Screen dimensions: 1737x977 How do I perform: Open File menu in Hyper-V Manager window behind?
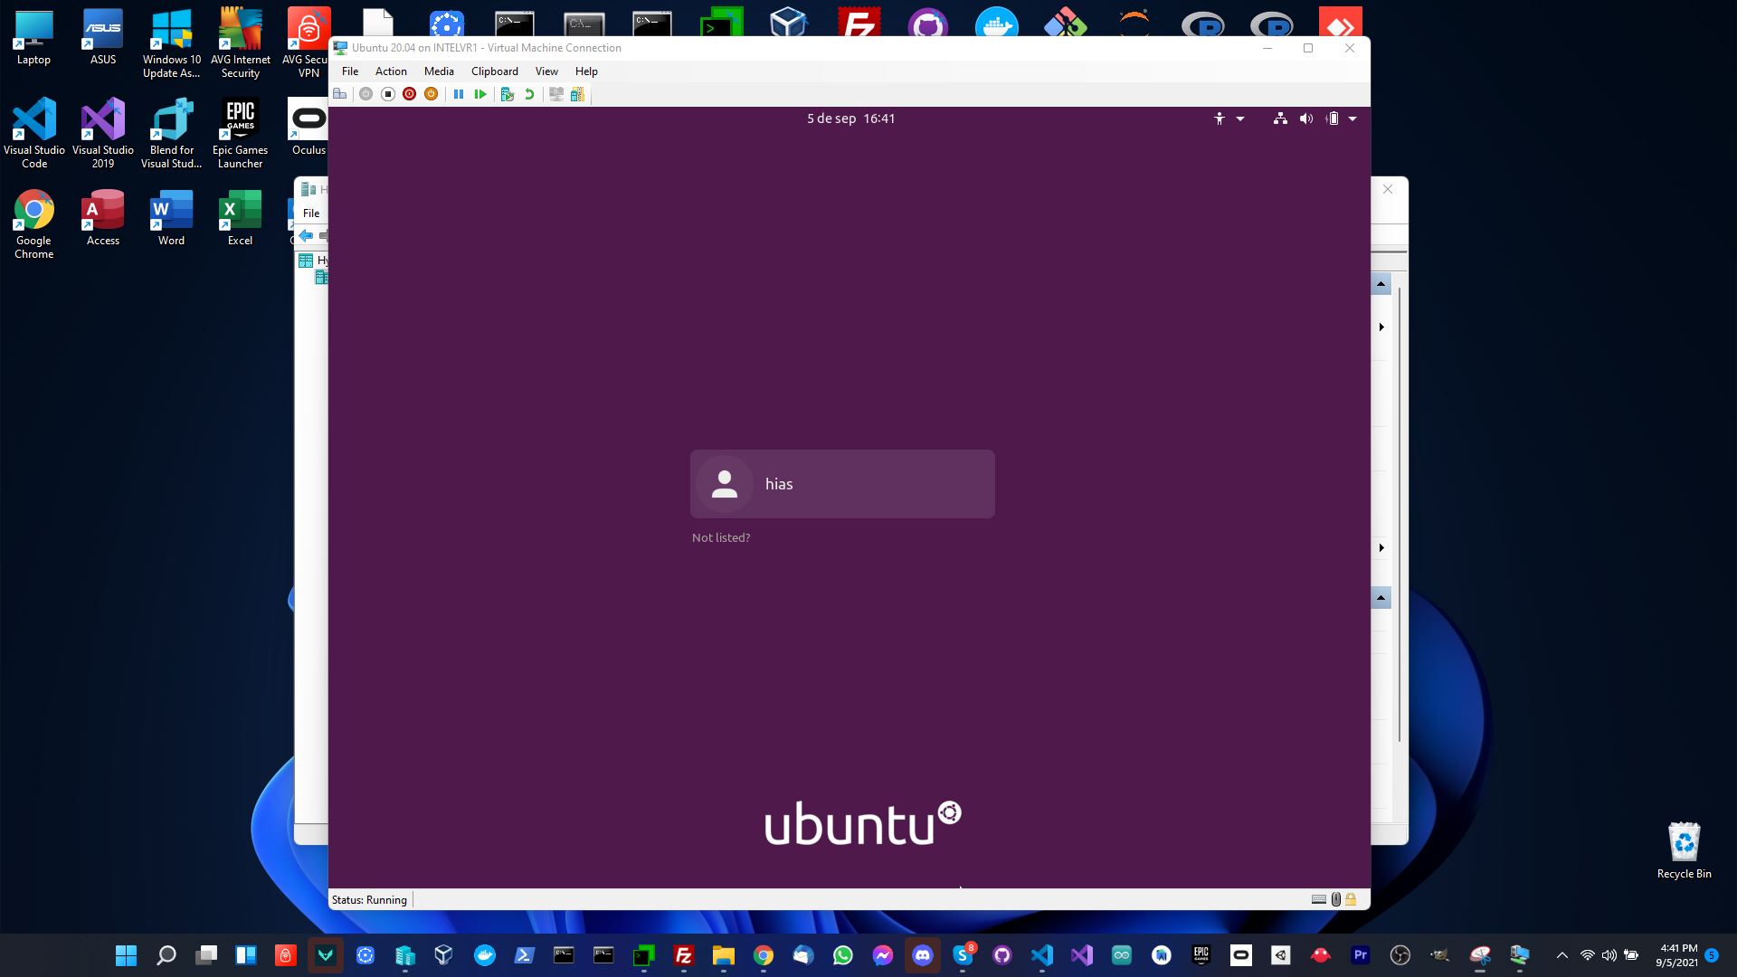311,213
